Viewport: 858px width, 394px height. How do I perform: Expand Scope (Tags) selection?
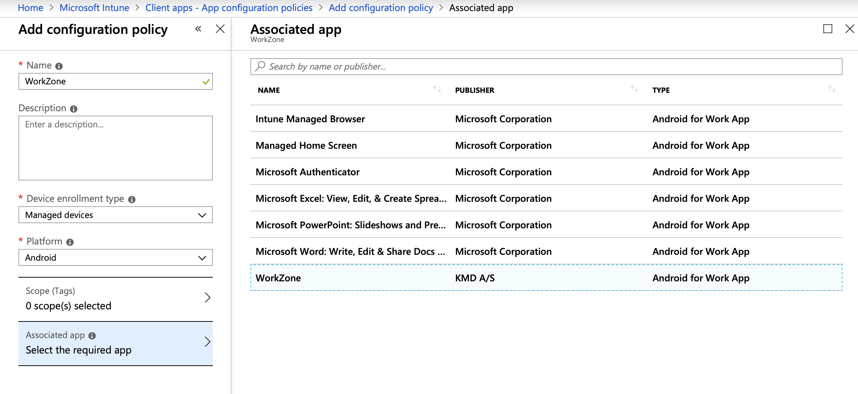[116, 299]
